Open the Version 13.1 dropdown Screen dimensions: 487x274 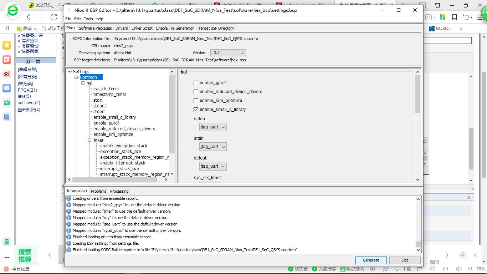[228, 53]
